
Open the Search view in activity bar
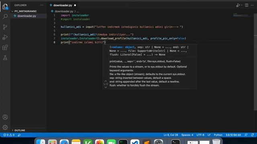[x=5, y=16]
